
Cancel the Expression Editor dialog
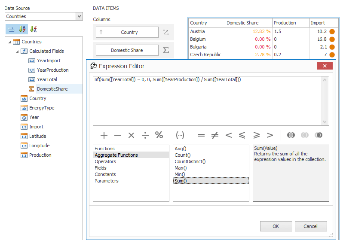310,226
